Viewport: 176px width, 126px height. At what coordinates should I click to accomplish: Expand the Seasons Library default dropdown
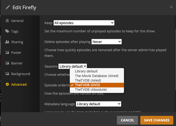(x=73, y=66)
